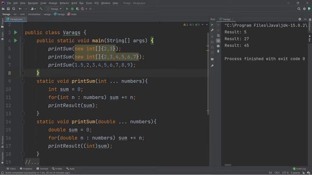Collapse printSum int fold marker at line 9
Viewport: 312px width, 175px height.
point(23,81)
